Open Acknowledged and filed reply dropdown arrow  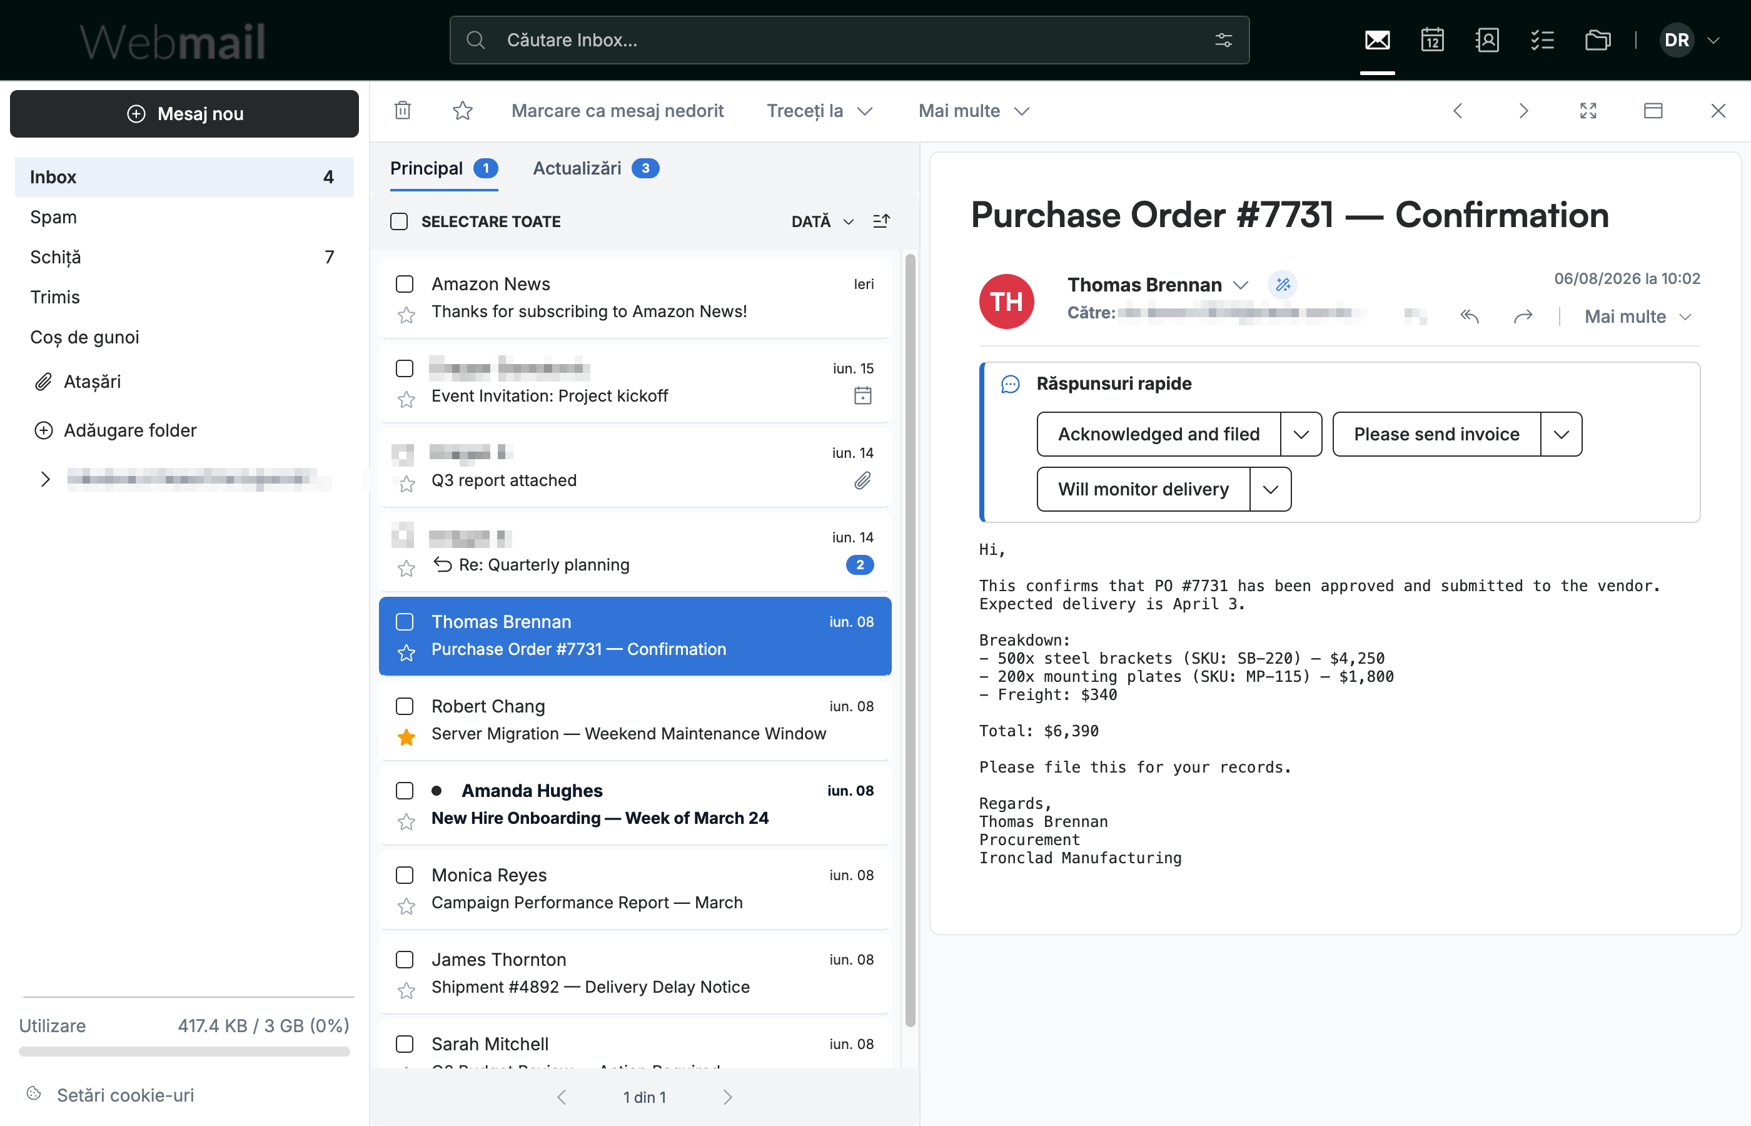[1301, 434]
